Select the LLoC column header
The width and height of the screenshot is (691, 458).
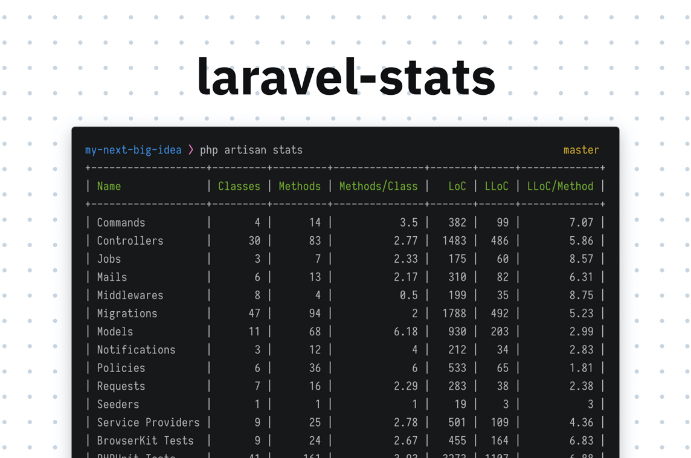point(497,186)
